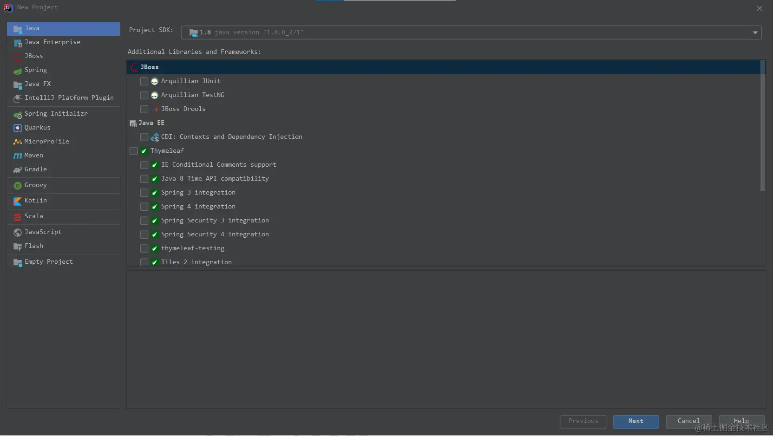Click the frameworks list vertical scrollbar
The height and width of the screenshot is (436, 773).
coord(762,125)
